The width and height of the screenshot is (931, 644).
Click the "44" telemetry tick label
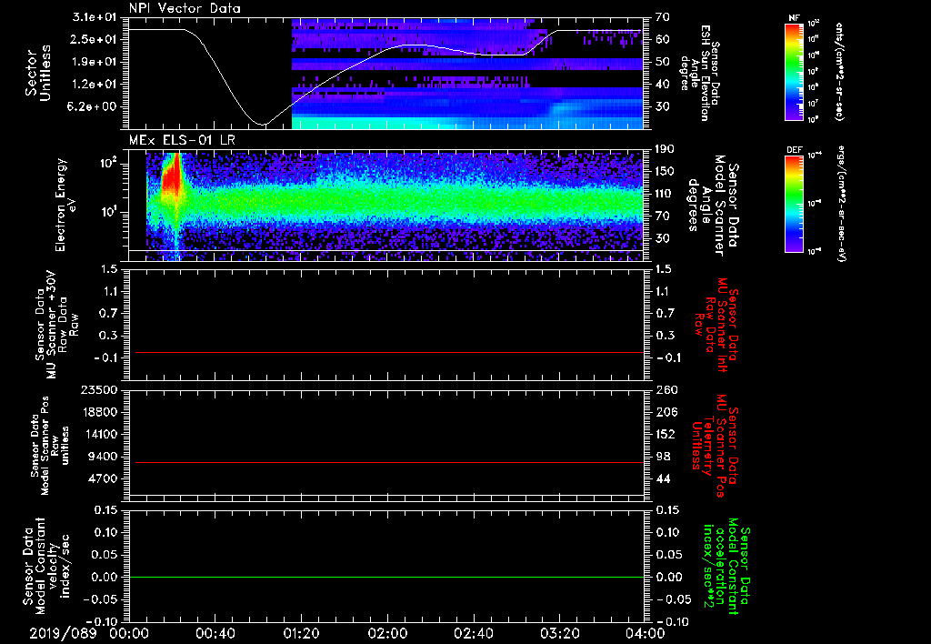click(663, 478)
